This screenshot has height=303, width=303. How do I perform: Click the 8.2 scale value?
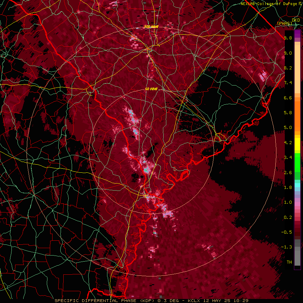288,68
